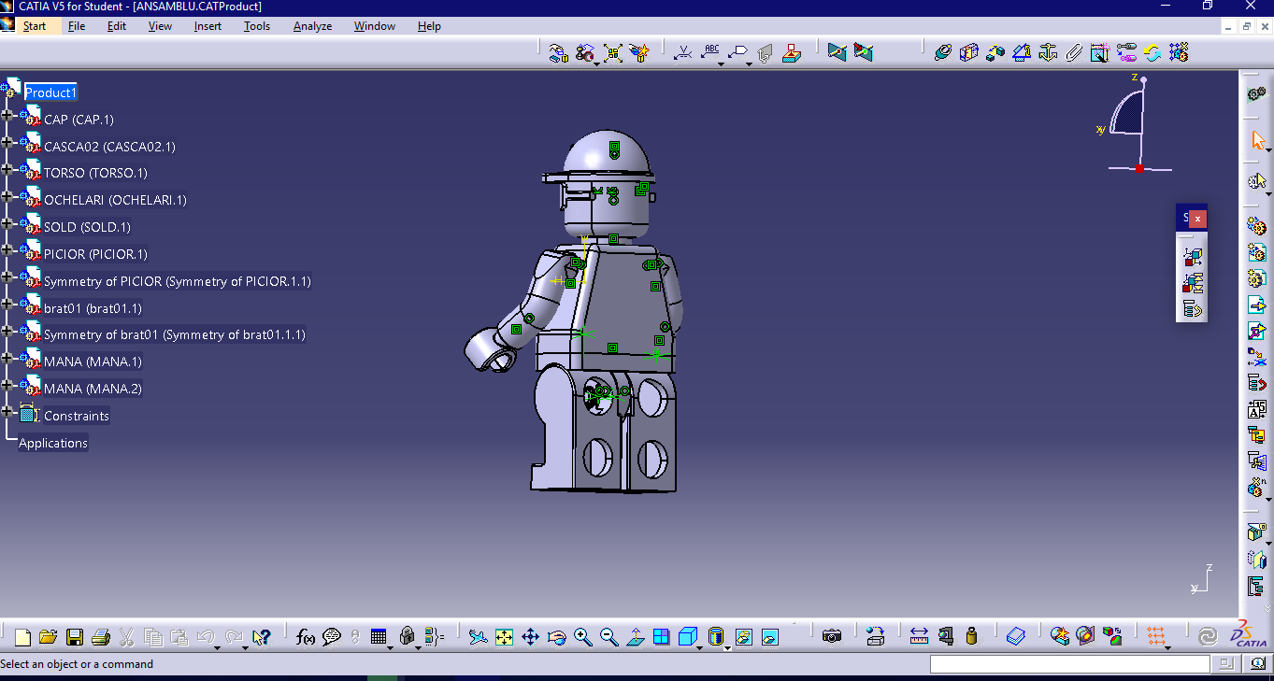Screen dimensions: 1274x681
Task: Select Product1 root in the tree
Action: point(50,92)
